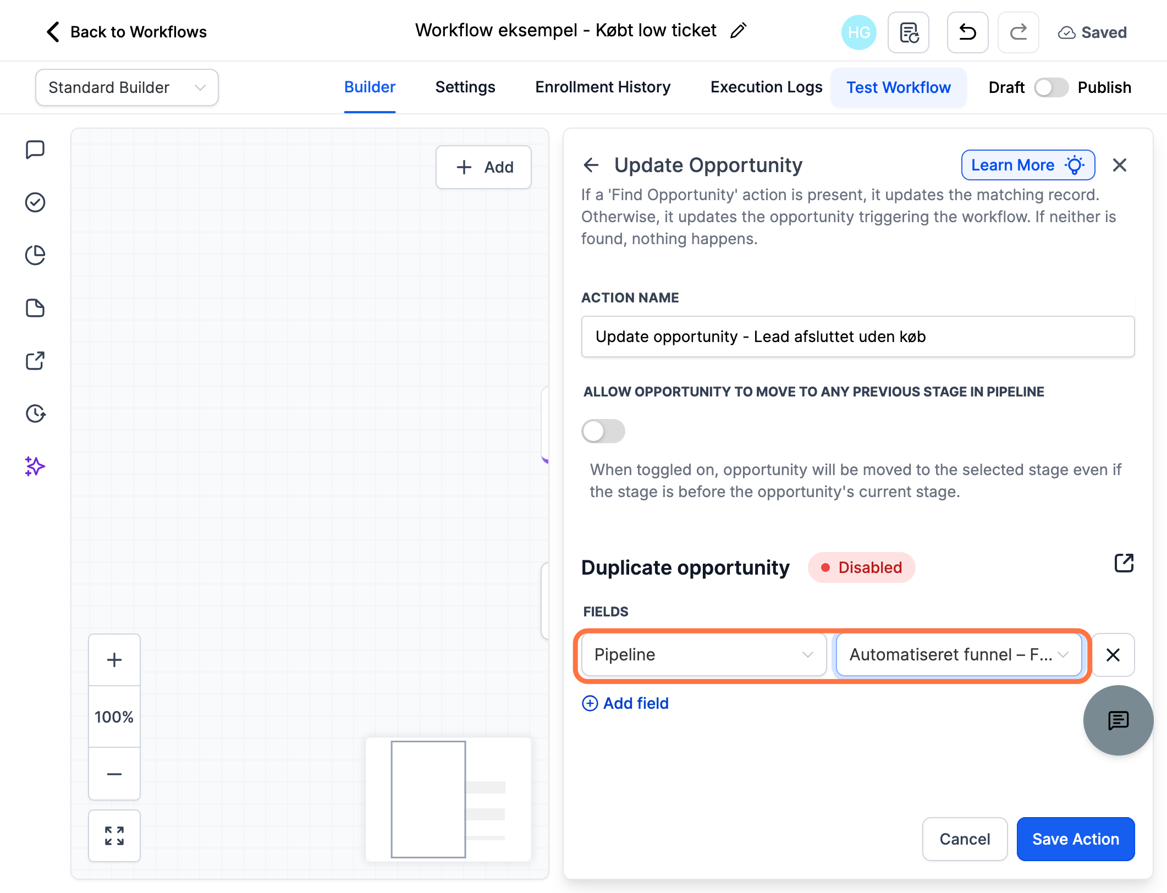Click the Saved cloud status
The width and height of the screenshot is (1167, 893).
[x=1092, y=32]
